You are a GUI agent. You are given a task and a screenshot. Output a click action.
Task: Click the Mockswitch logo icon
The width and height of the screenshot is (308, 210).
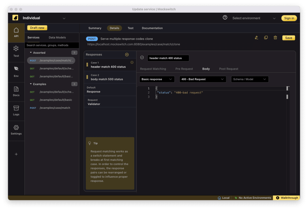[15, 18]
